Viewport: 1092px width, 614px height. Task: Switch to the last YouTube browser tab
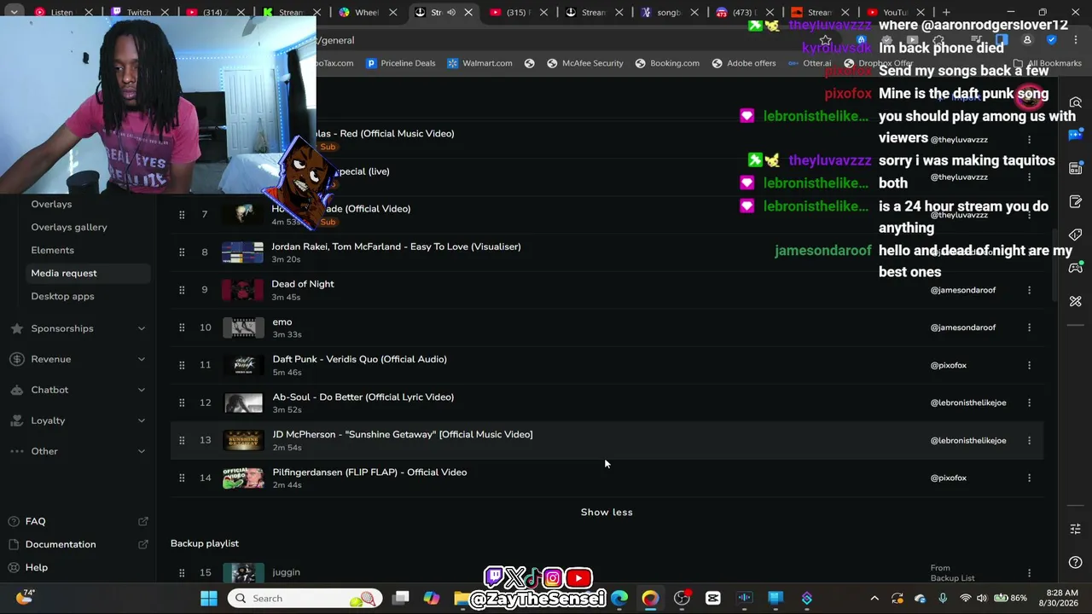[x=894, y=12]
